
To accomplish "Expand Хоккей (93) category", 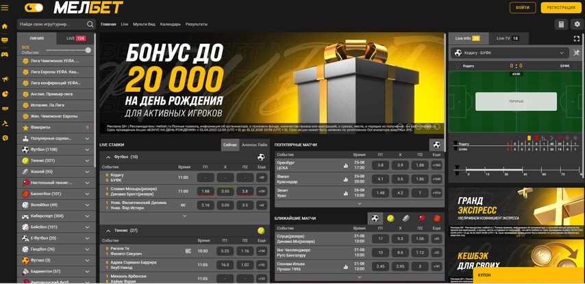I will point(55,172).
